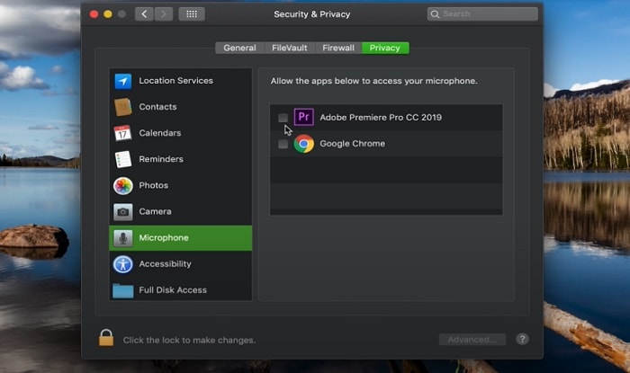
Task: Select the Microphone category row
Action: pos(180,238)
